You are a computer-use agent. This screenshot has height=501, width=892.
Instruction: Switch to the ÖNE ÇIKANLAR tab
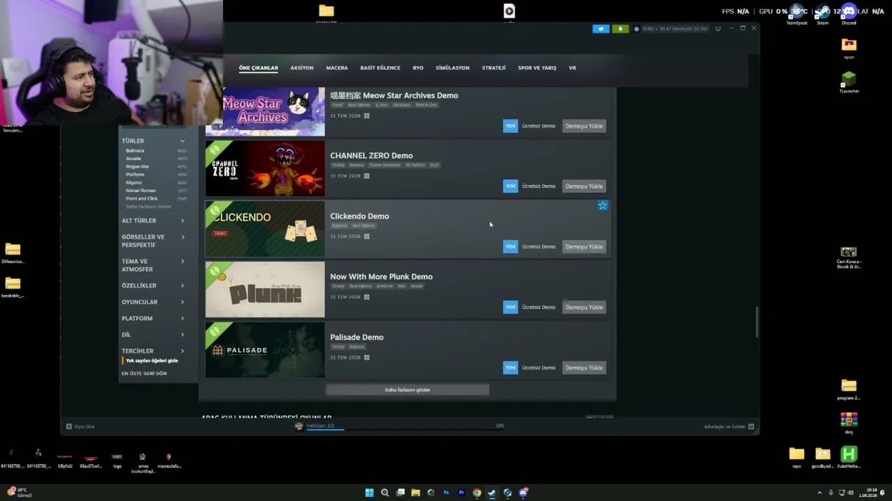(259, 68)
